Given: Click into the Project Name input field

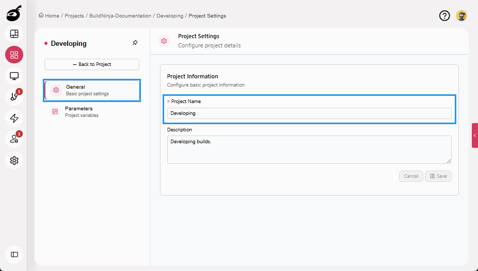Looking at the screenshot, I should click(x=309, y=113).
